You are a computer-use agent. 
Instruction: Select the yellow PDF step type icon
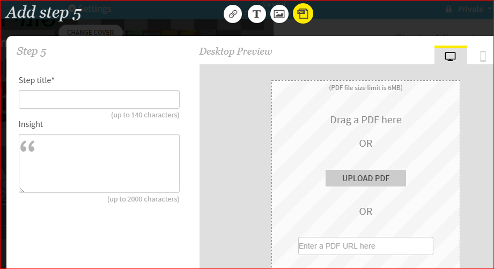click(303, 14)
